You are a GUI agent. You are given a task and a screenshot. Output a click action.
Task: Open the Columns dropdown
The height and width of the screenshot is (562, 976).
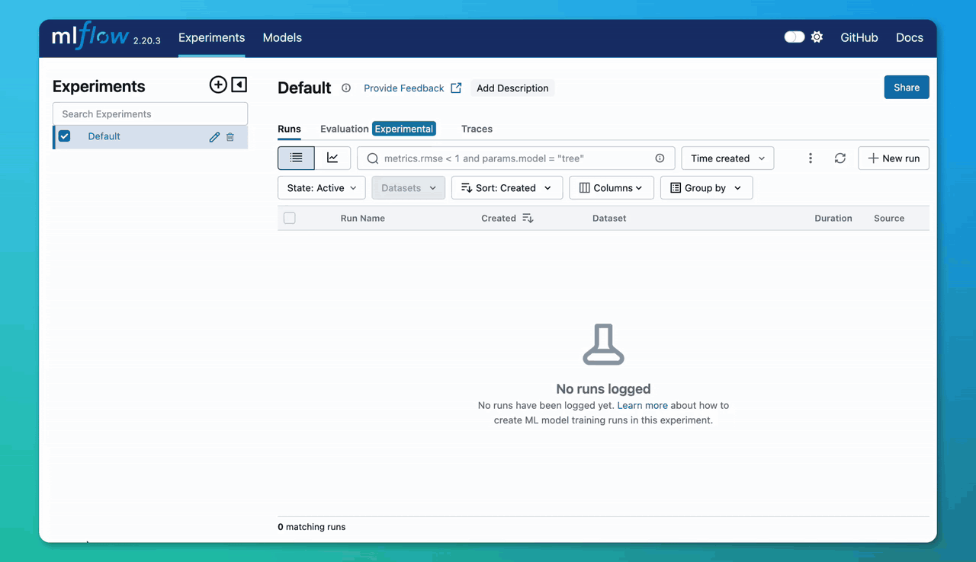pyautogui.click(x=611, y=187)
